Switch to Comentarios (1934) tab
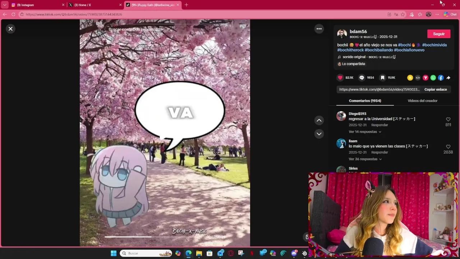Viewport: 460px width, 259px height. point(365,101)
